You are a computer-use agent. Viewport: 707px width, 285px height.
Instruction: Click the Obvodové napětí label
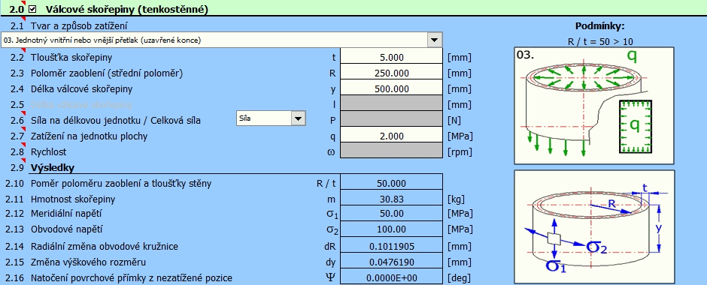[67, 230]
